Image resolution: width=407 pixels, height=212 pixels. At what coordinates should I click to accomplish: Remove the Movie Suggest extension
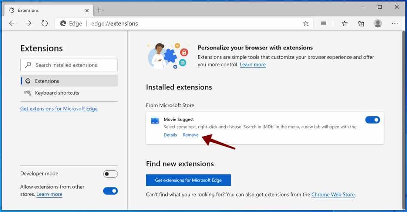pos(191,135)
